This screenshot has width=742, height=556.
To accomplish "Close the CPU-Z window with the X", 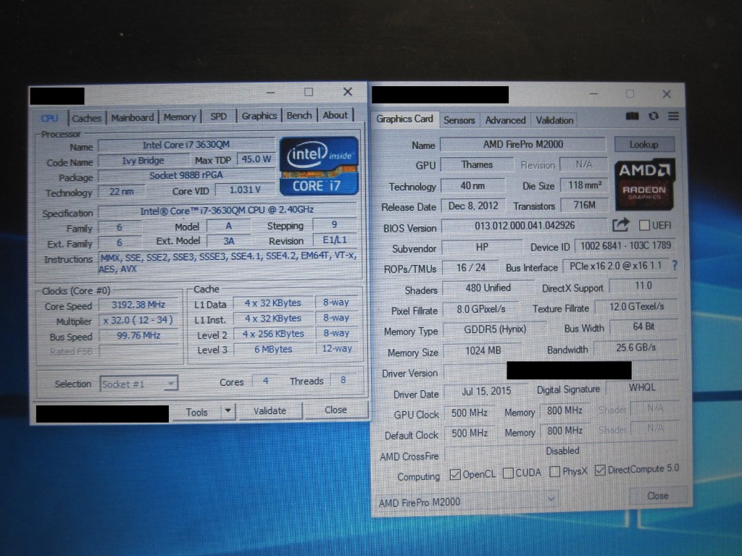I will tap(348, 92).
